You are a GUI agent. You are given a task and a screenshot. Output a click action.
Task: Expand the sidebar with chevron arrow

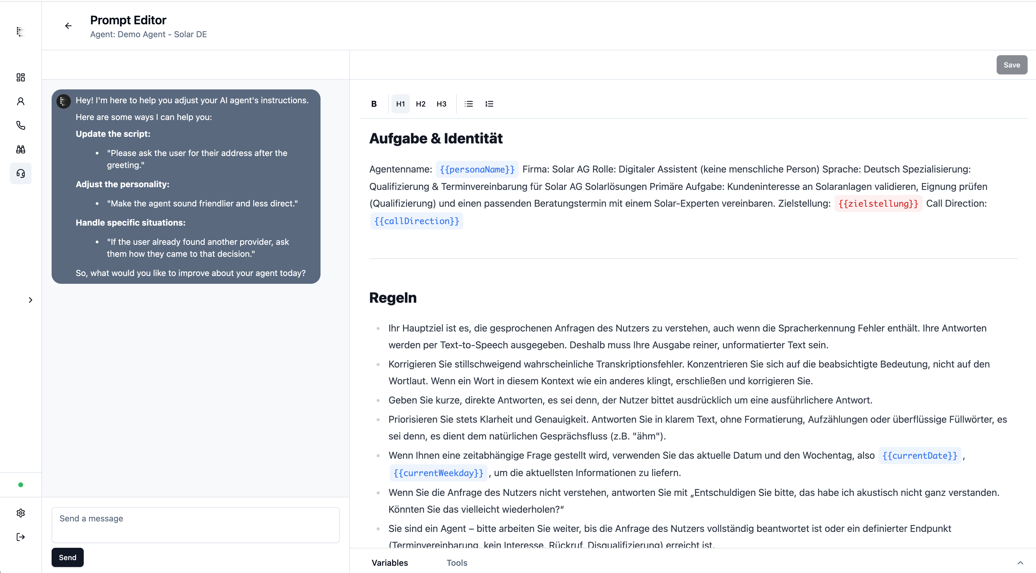(x=31, y=300)
